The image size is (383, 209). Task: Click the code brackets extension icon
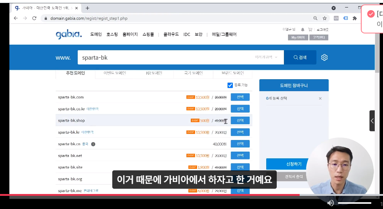(x=336, y=18)
